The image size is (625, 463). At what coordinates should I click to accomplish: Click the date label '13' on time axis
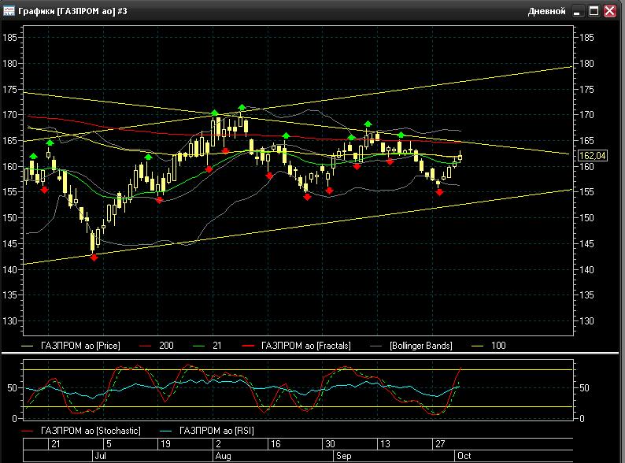[385, 444]
